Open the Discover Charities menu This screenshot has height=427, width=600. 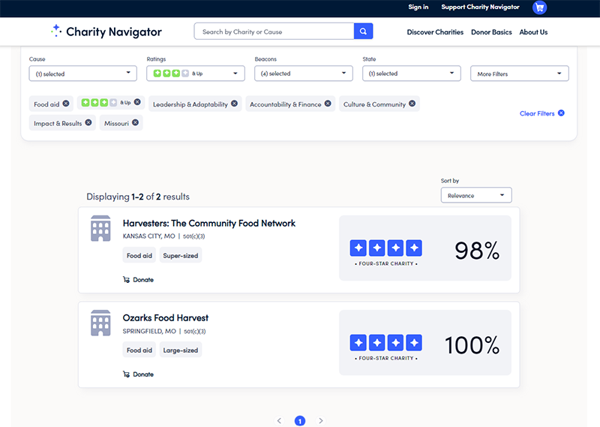pos(435,32)
